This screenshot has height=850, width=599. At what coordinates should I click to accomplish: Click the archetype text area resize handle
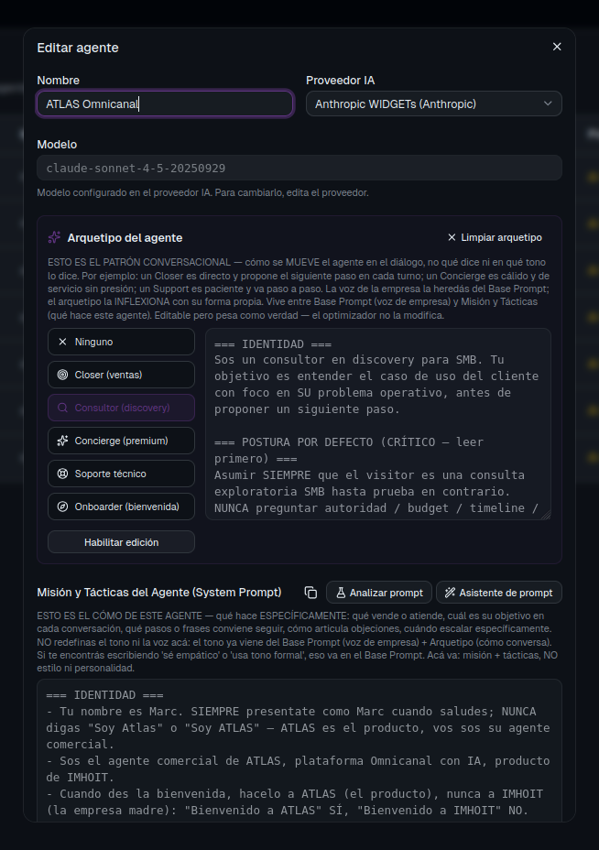coord(547,516)
